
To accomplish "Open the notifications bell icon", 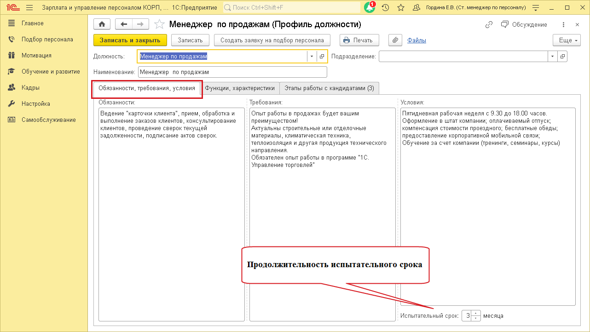I will (x=370, y=7).
